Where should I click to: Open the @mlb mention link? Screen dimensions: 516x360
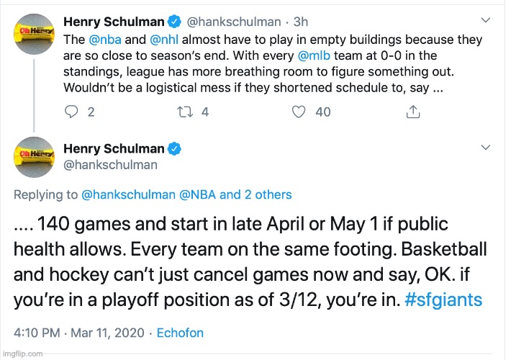click(314, 55)
